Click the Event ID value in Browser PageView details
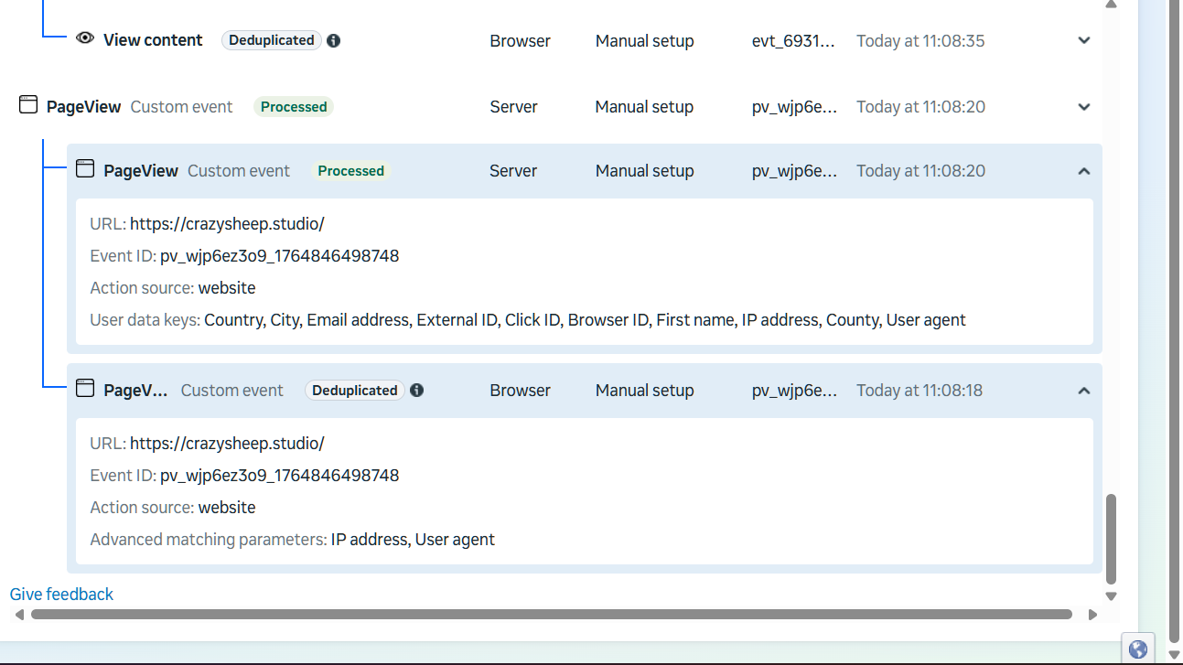The image size is (1183, 665). click(x=279, y=476)
